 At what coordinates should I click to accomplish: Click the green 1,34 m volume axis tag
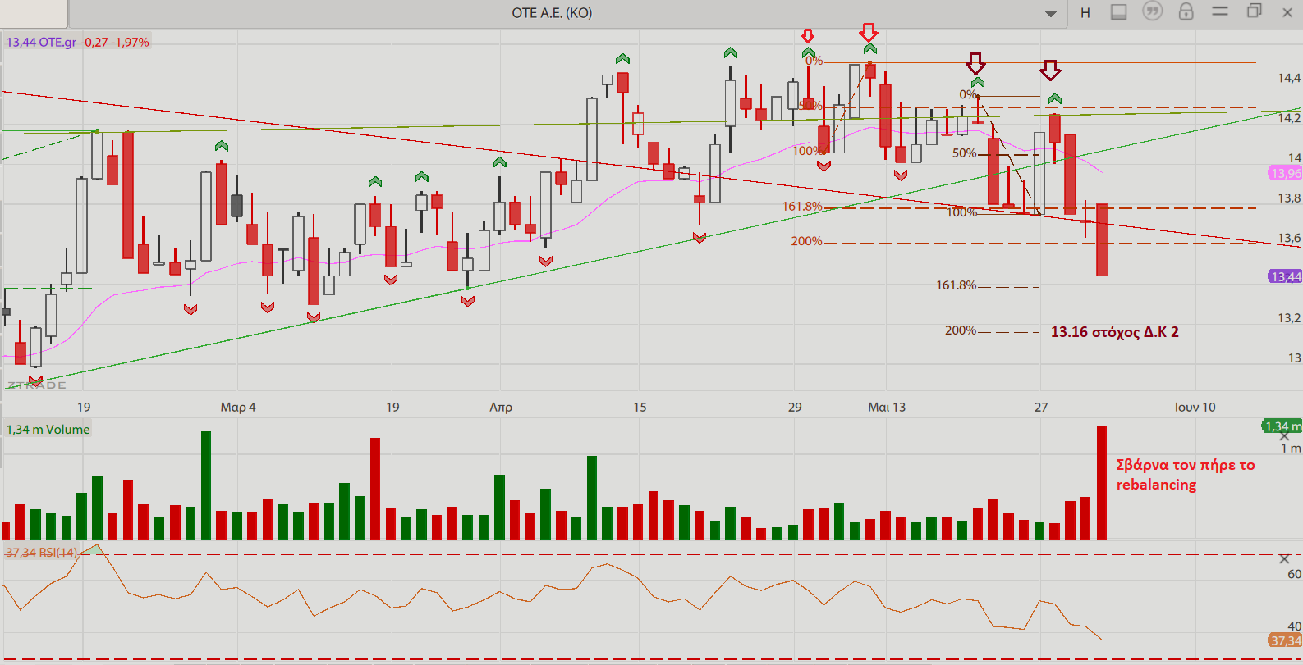click(x=1282, y=426)
